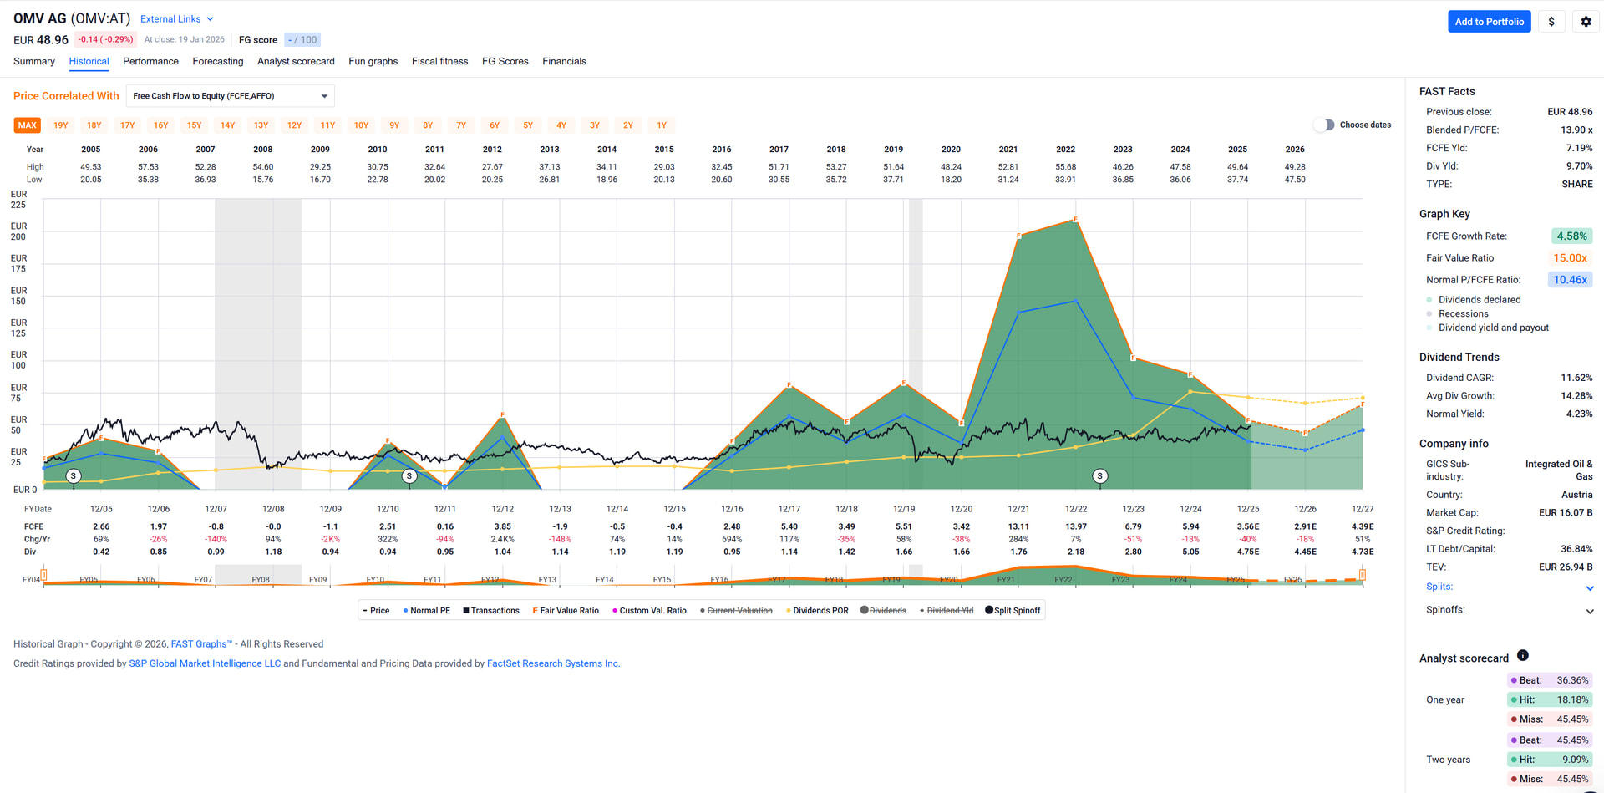
Task: Click the right handle of range slider
Action: pos(1363,575)
